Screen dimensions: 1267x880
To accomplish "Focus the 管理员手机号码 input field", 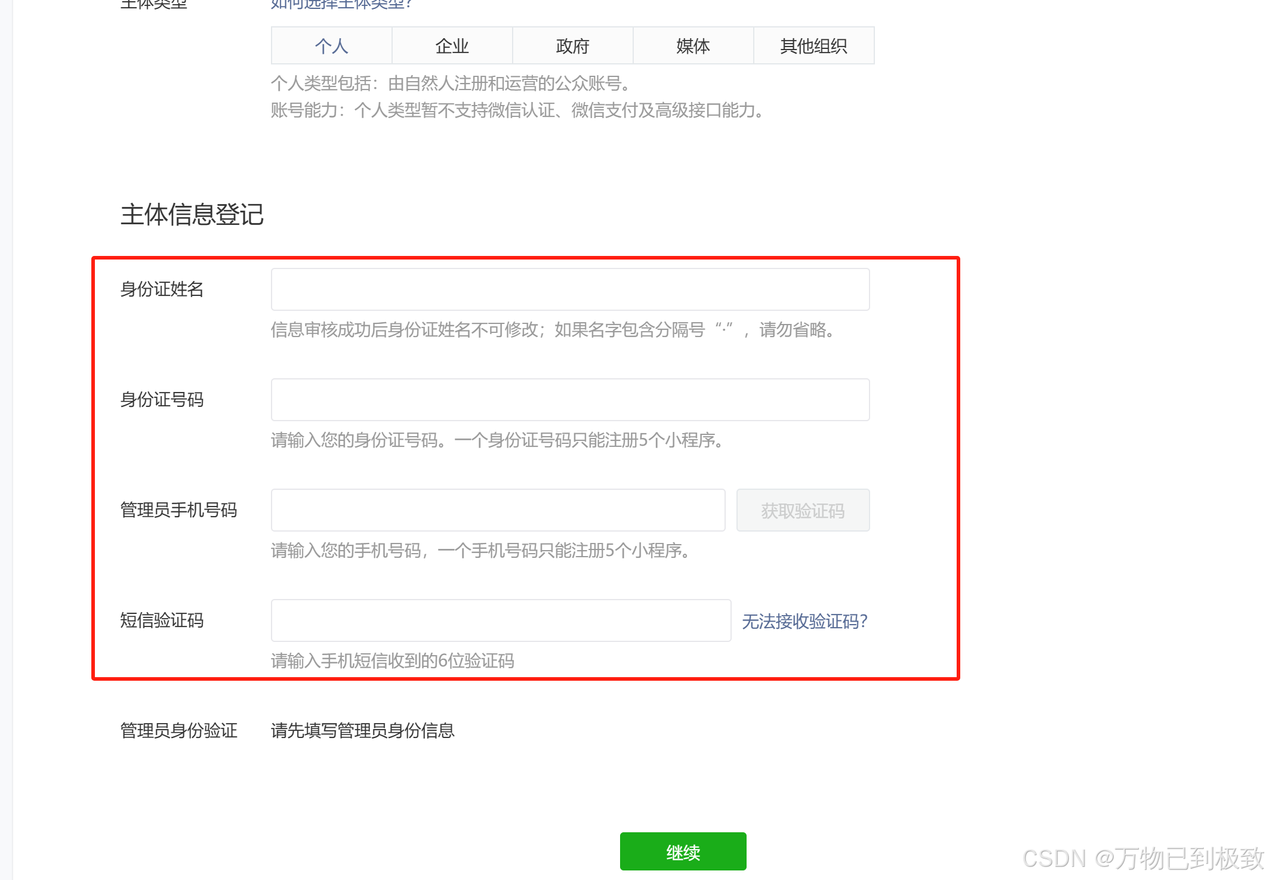I will 498,510.
